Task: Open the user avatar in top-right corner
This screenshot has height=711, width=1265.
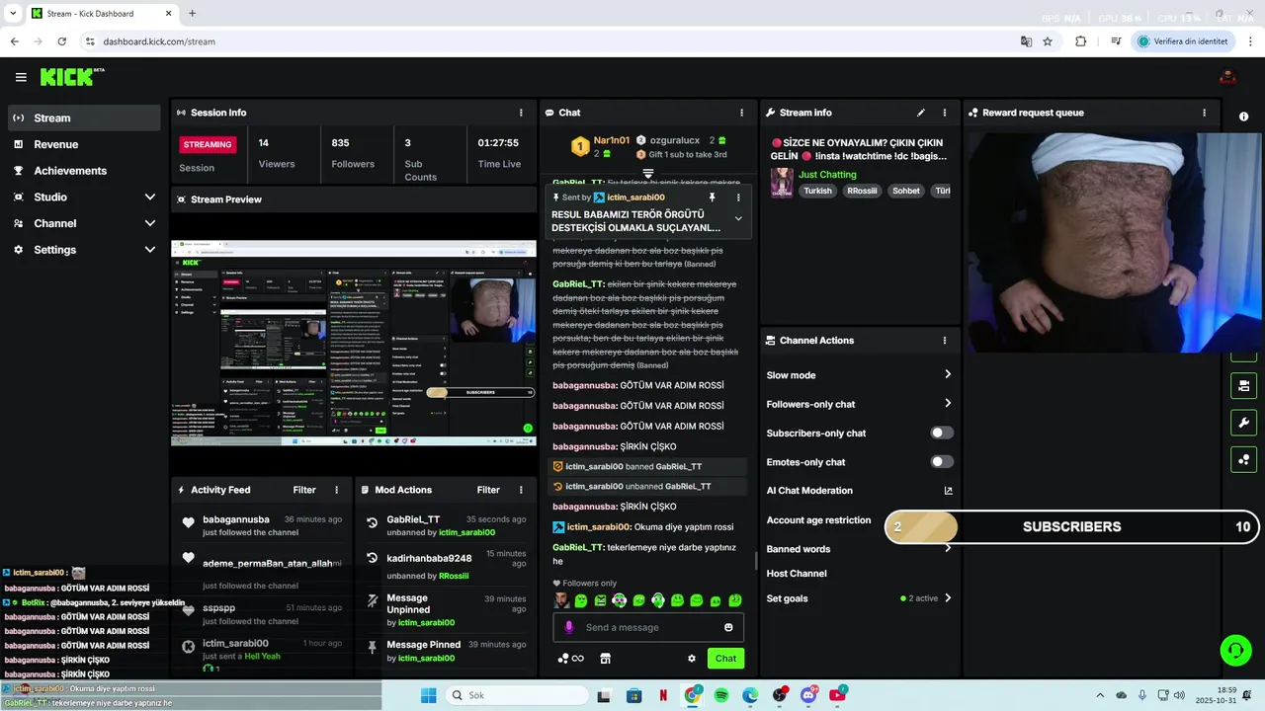Action: point(1227,77)
